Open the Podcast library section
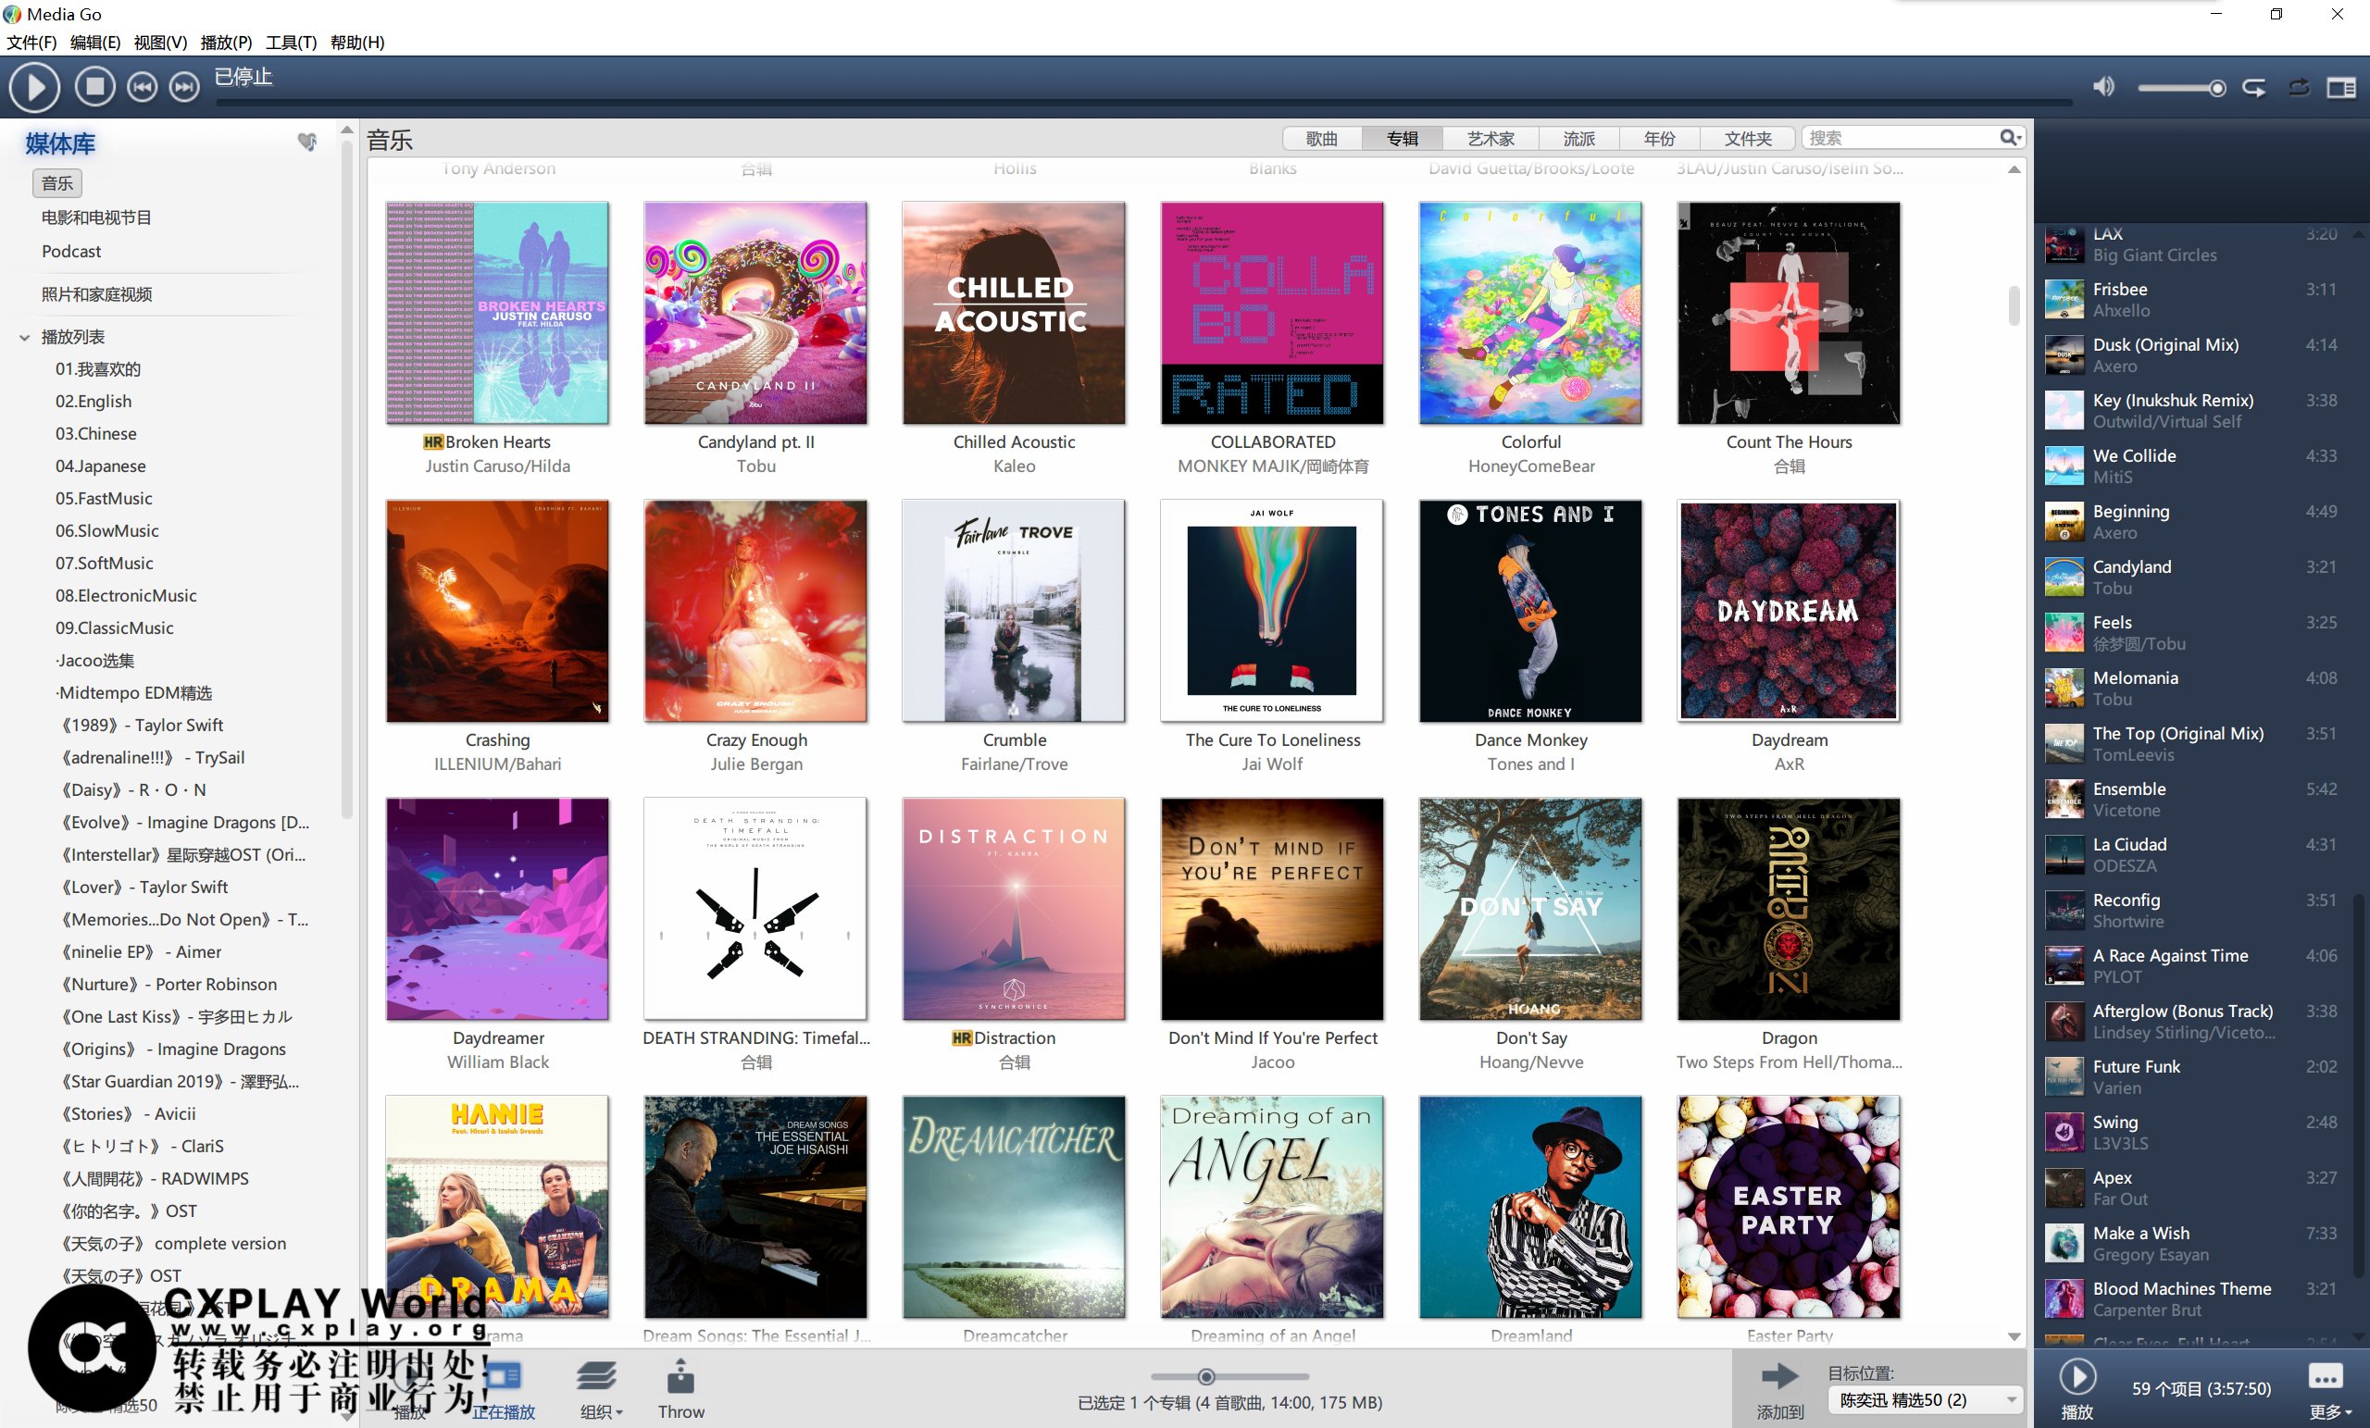Viewport: 2370px width, 1428px height. 71,251
